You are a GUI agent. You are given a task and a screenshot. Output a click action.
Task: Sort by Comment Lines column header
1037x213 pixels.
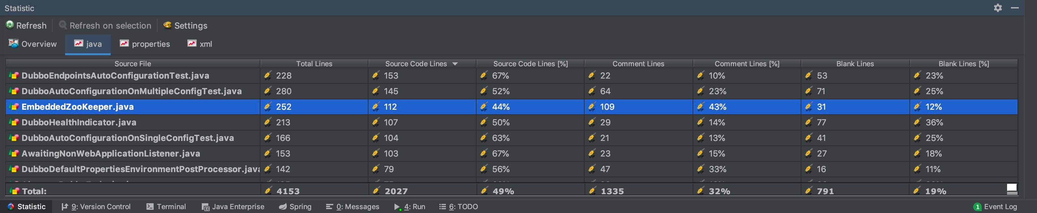click(x=638, y=64)
